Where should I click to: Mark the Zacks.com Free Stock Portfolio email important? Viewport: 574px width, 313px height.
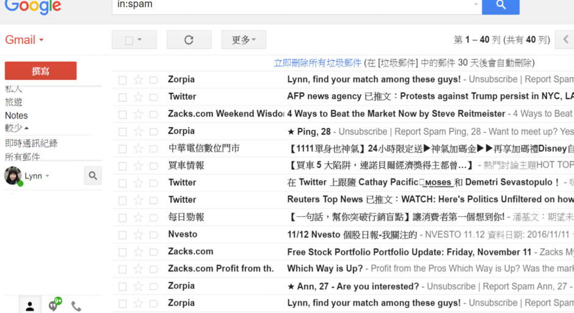(154, 252)
